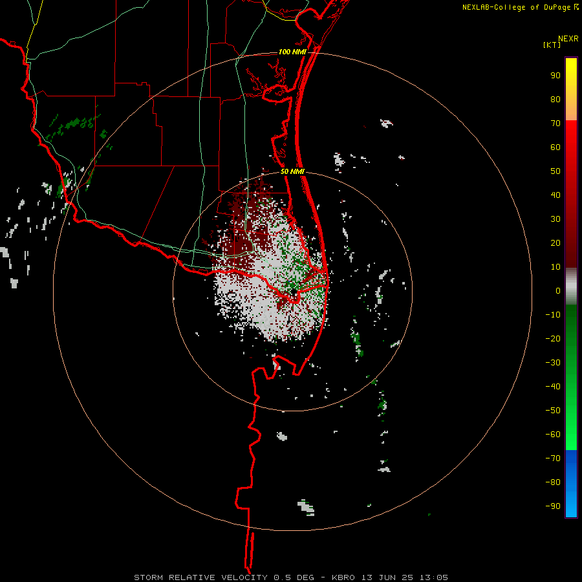Click the positive 40 knot scale label
This screenshot has height=582, width=582.
(x=555, y=195)
